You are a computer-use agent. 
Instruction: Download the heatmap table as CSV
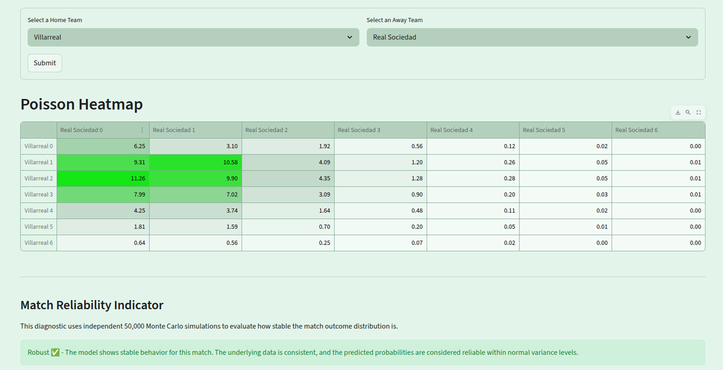click(x=678, y=113)
